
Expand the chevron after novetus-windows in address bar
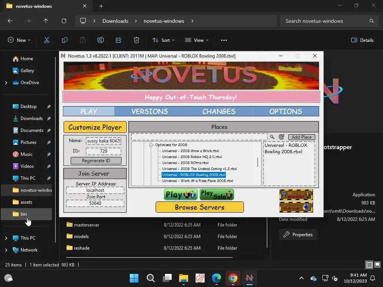[192, 21]
